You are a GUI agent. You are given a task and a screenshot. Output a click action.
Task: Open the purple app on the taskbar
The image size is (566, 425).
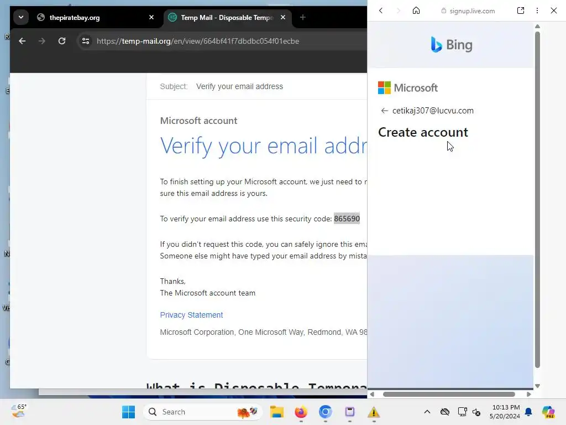tap(349, 412)
